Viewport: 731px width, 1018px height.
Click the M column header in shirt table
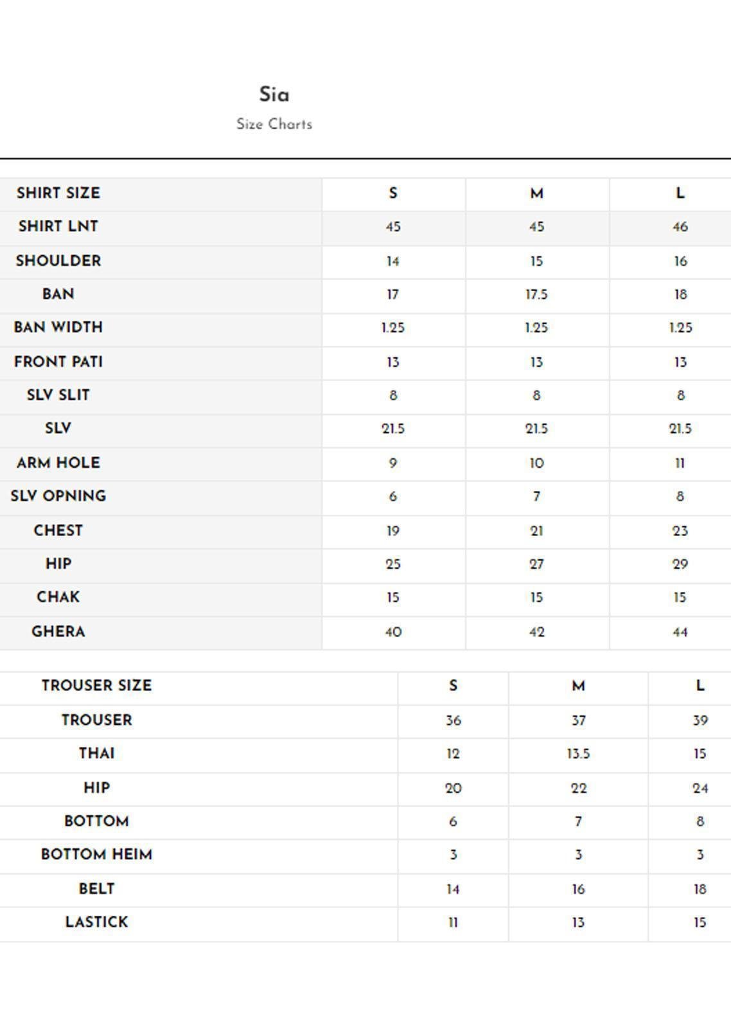click(x=536, y=193)
